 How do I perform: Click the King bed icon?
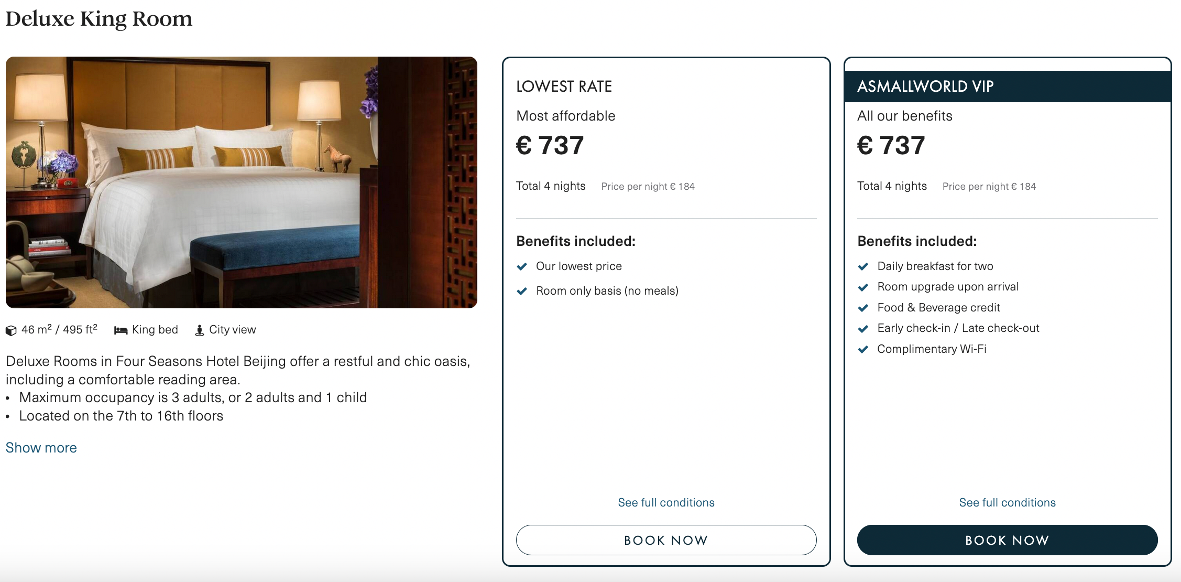[x=121, y=330]
